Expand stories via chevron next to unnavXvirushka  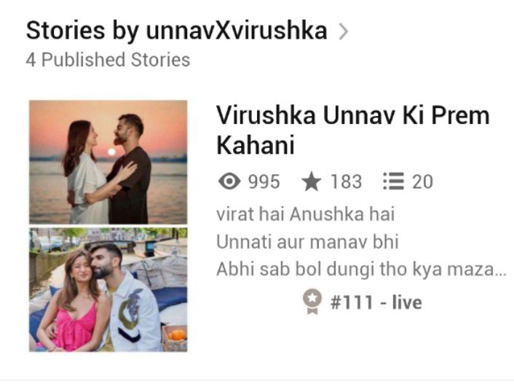(x=343, y=31)
